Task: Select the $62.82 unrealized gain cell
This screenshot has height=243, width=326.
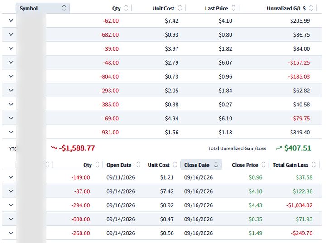Action: click(302, 91)
